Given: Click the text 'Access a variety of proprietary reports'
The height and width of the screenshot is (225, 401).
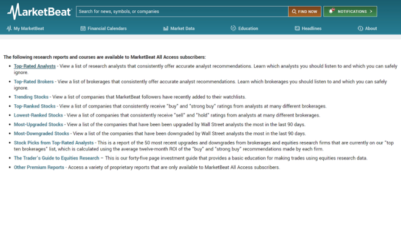Looking at the screenshot, I should [109, 167].
